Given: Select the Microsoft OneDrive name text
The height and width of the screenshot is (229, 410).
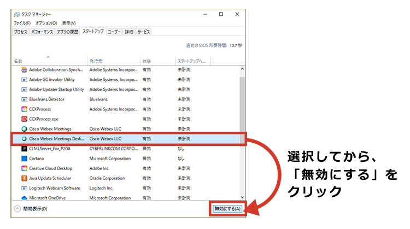Looking at the screenshot, I should pos(48,198).
